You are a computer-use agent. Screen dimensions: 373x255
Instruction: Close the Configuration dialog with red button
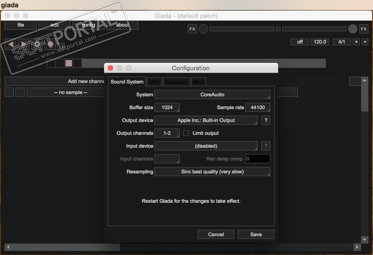pos(110,68)
